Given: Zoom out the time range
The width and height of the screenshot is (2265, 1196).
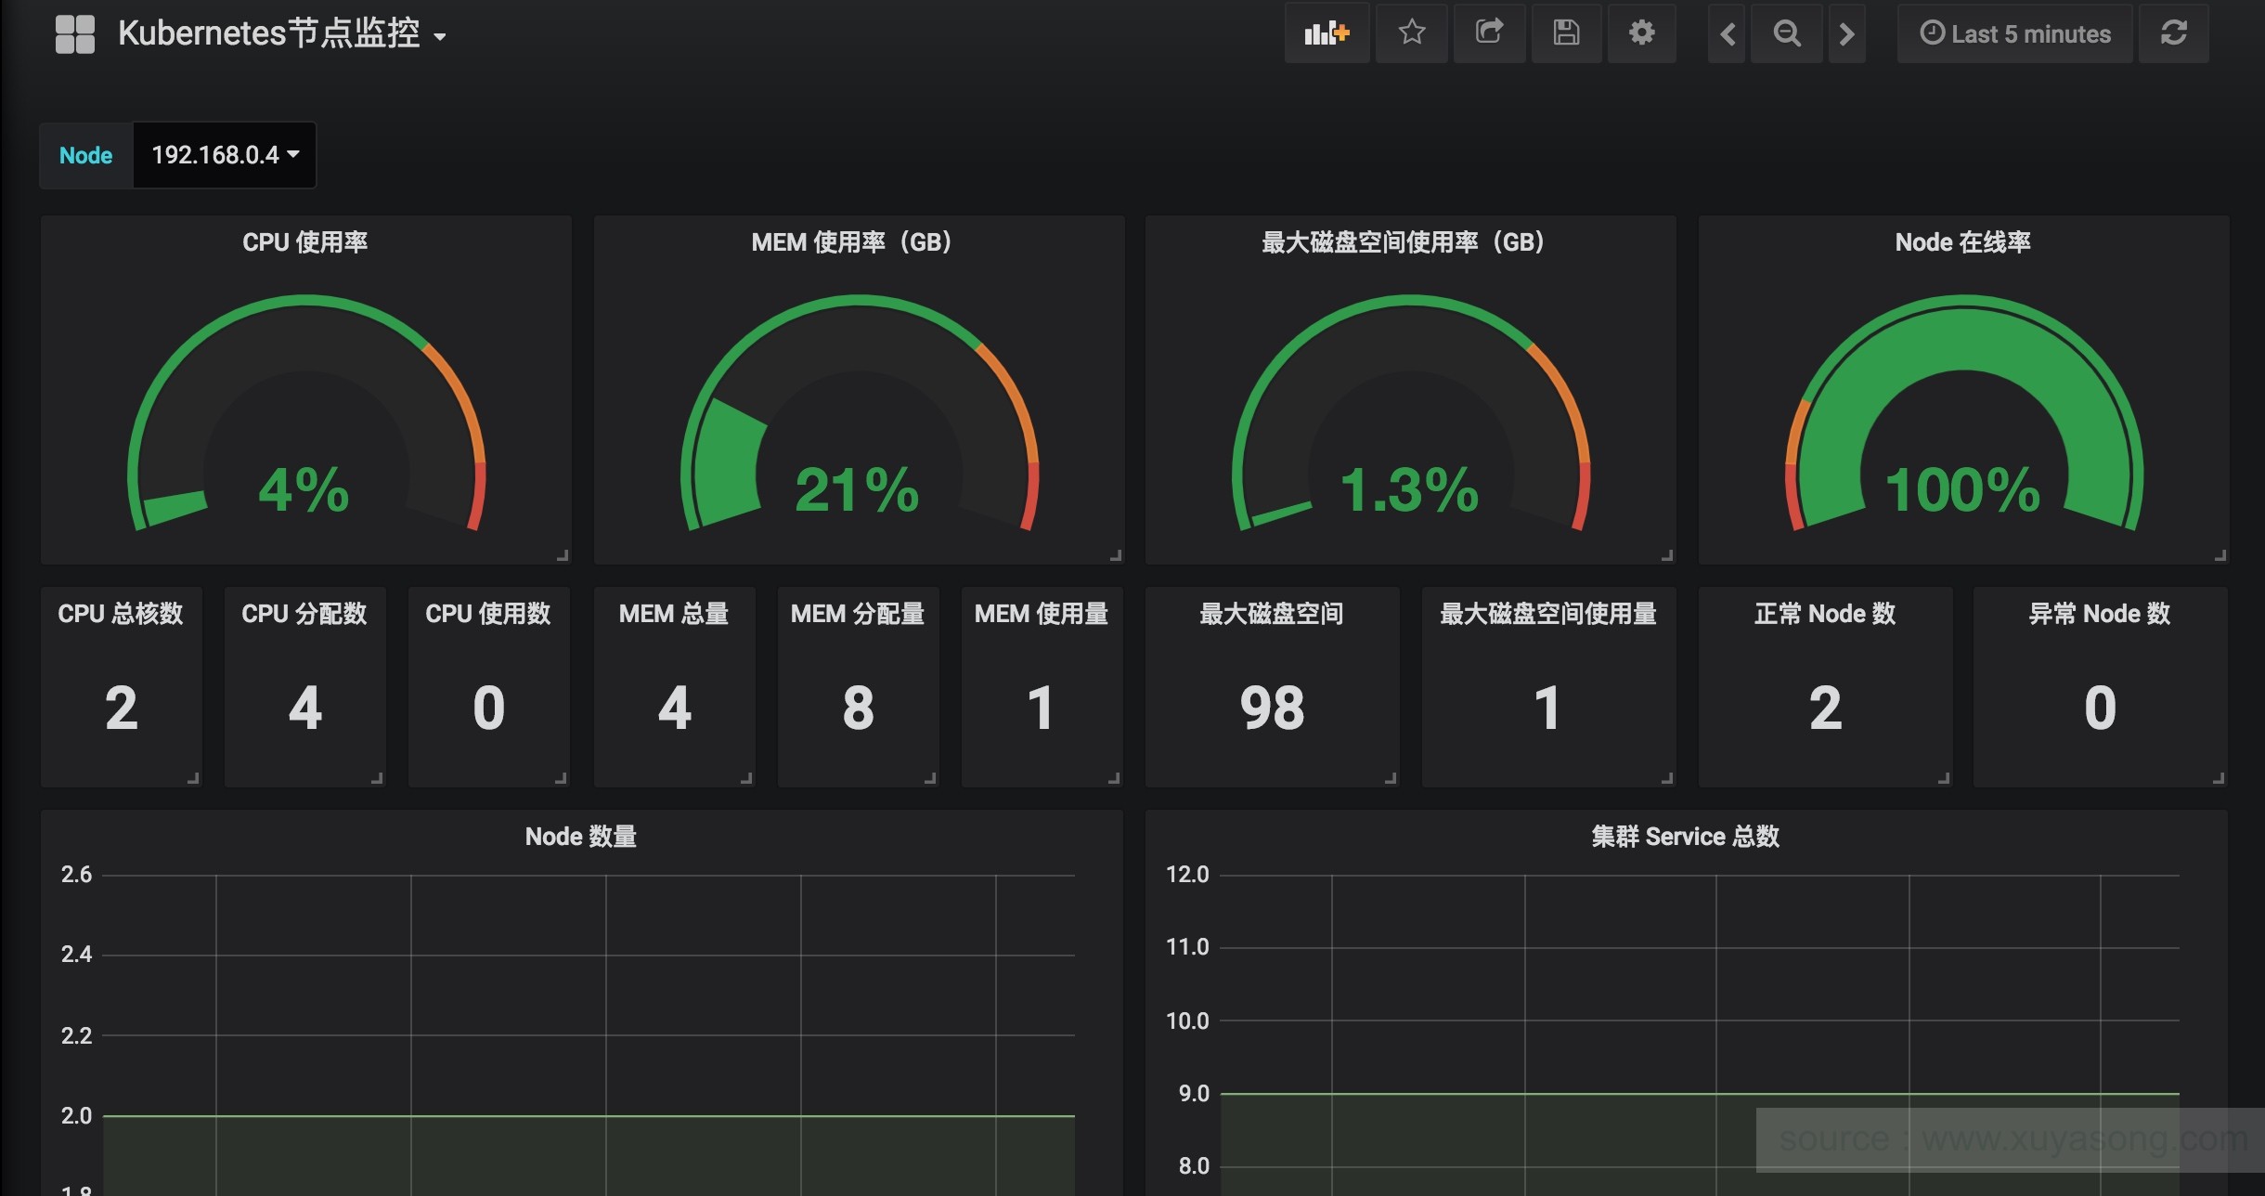Looking at the screenshot, I should [1786, 34].
